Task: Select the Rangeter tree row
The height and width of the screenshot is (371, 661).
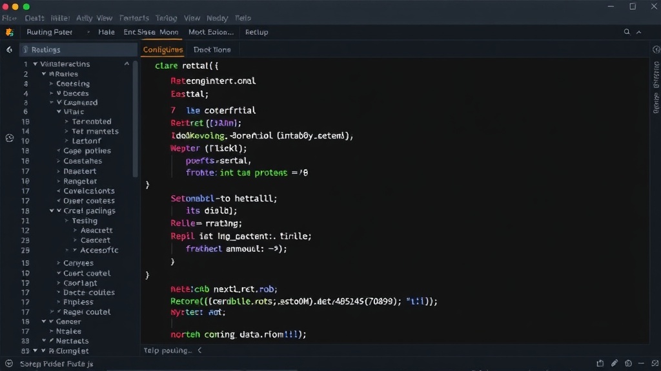Action: [x=80, y=181]
